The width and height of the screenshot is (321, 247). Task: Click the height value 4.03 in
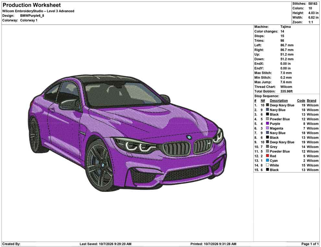314,13
